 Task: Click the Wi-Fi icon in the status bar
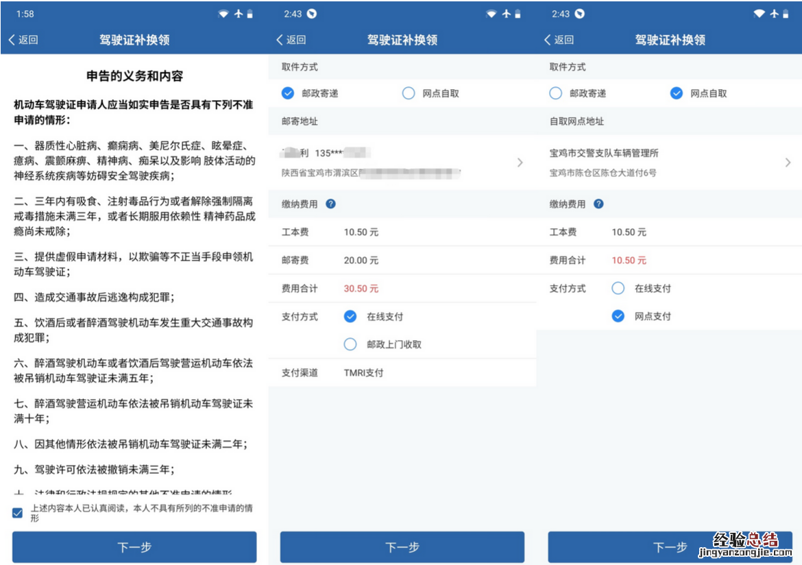coord(223,13)
